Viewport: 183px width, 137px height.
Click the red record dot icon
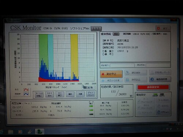[x=103, y=74]
